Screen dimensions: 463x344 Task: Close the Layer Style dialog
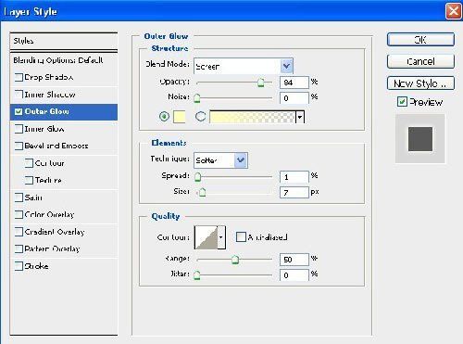(454, 11)
